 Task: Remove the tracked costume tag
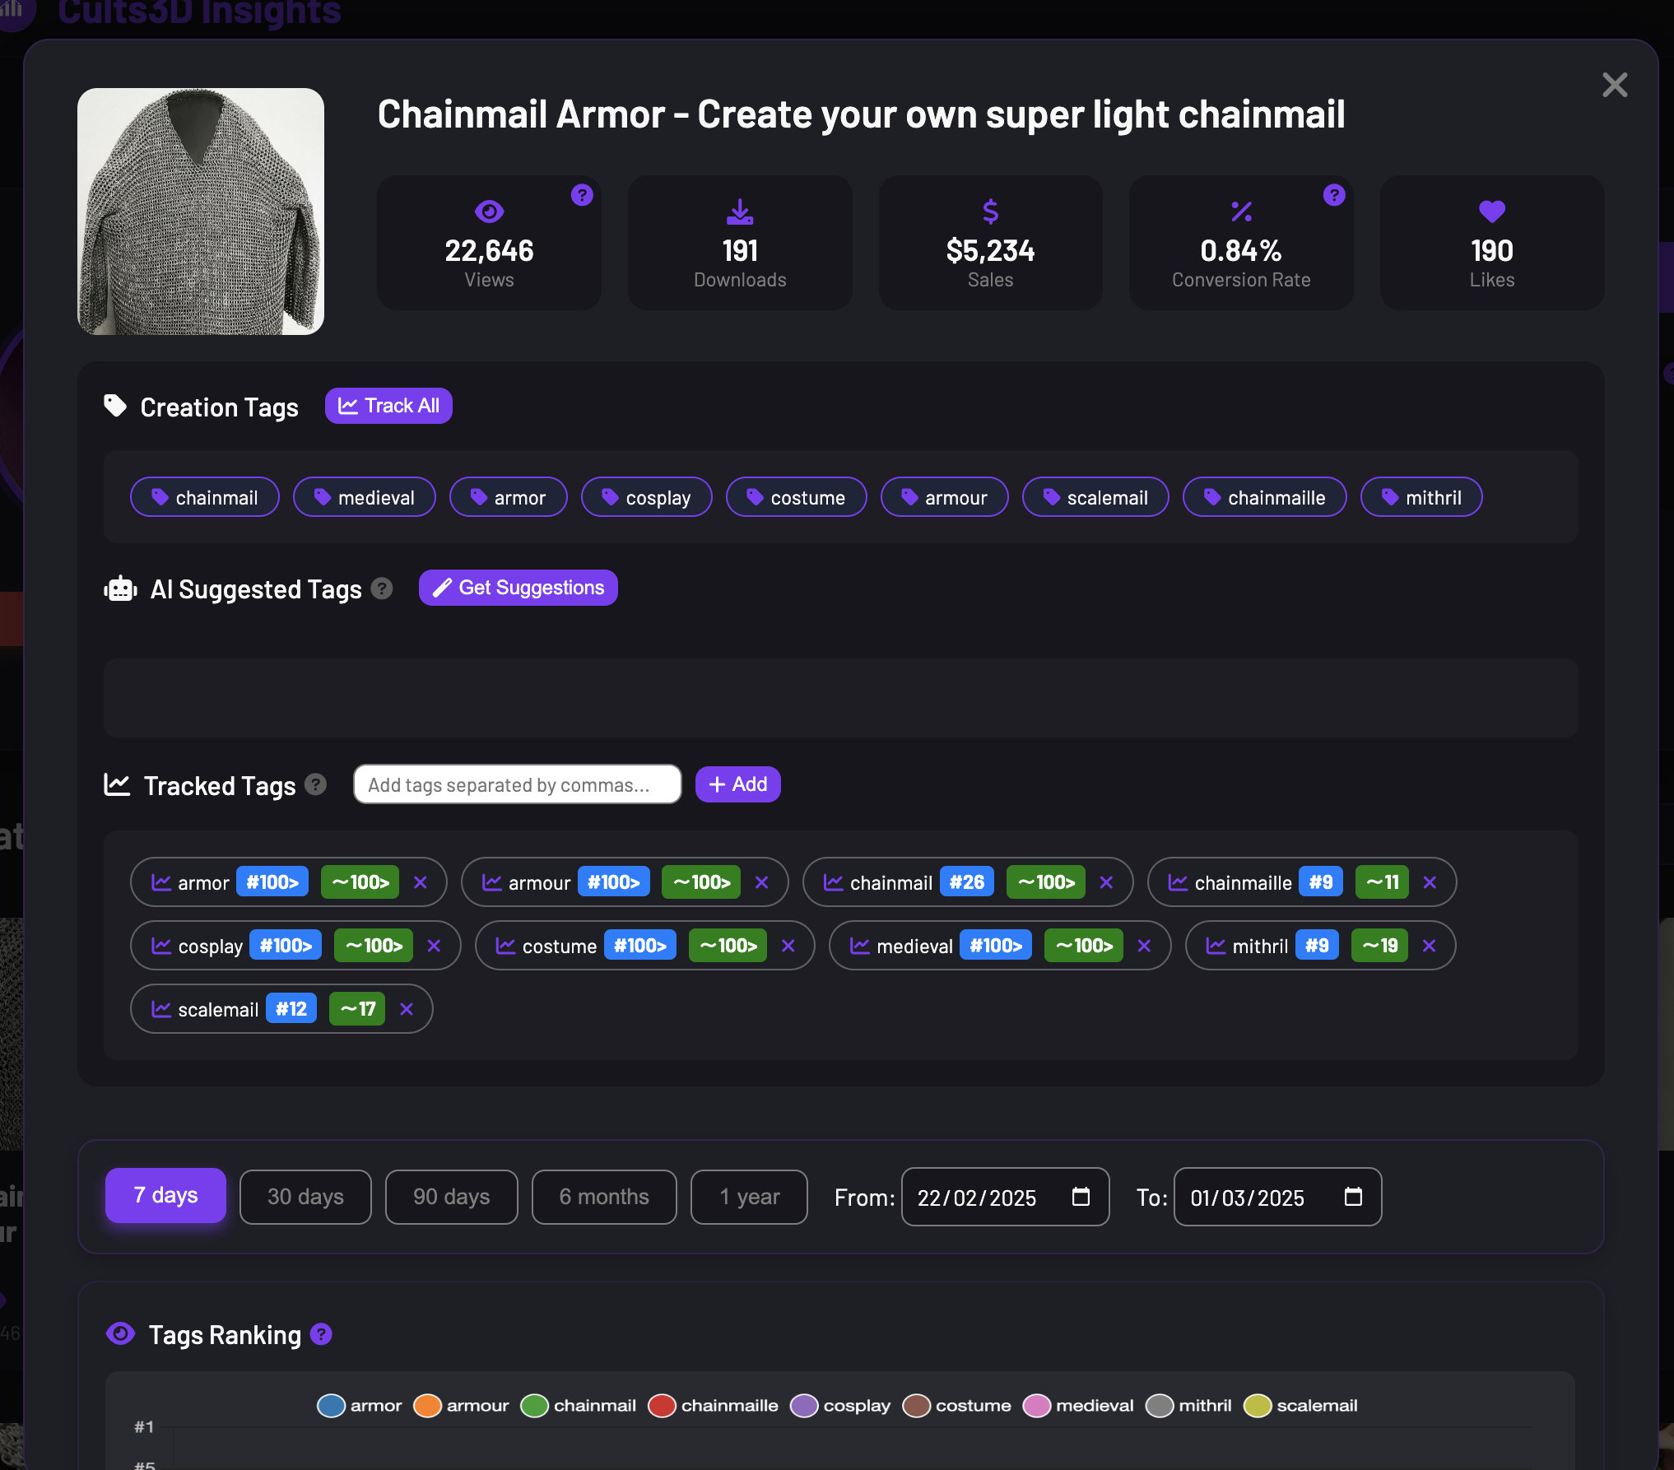788,946
